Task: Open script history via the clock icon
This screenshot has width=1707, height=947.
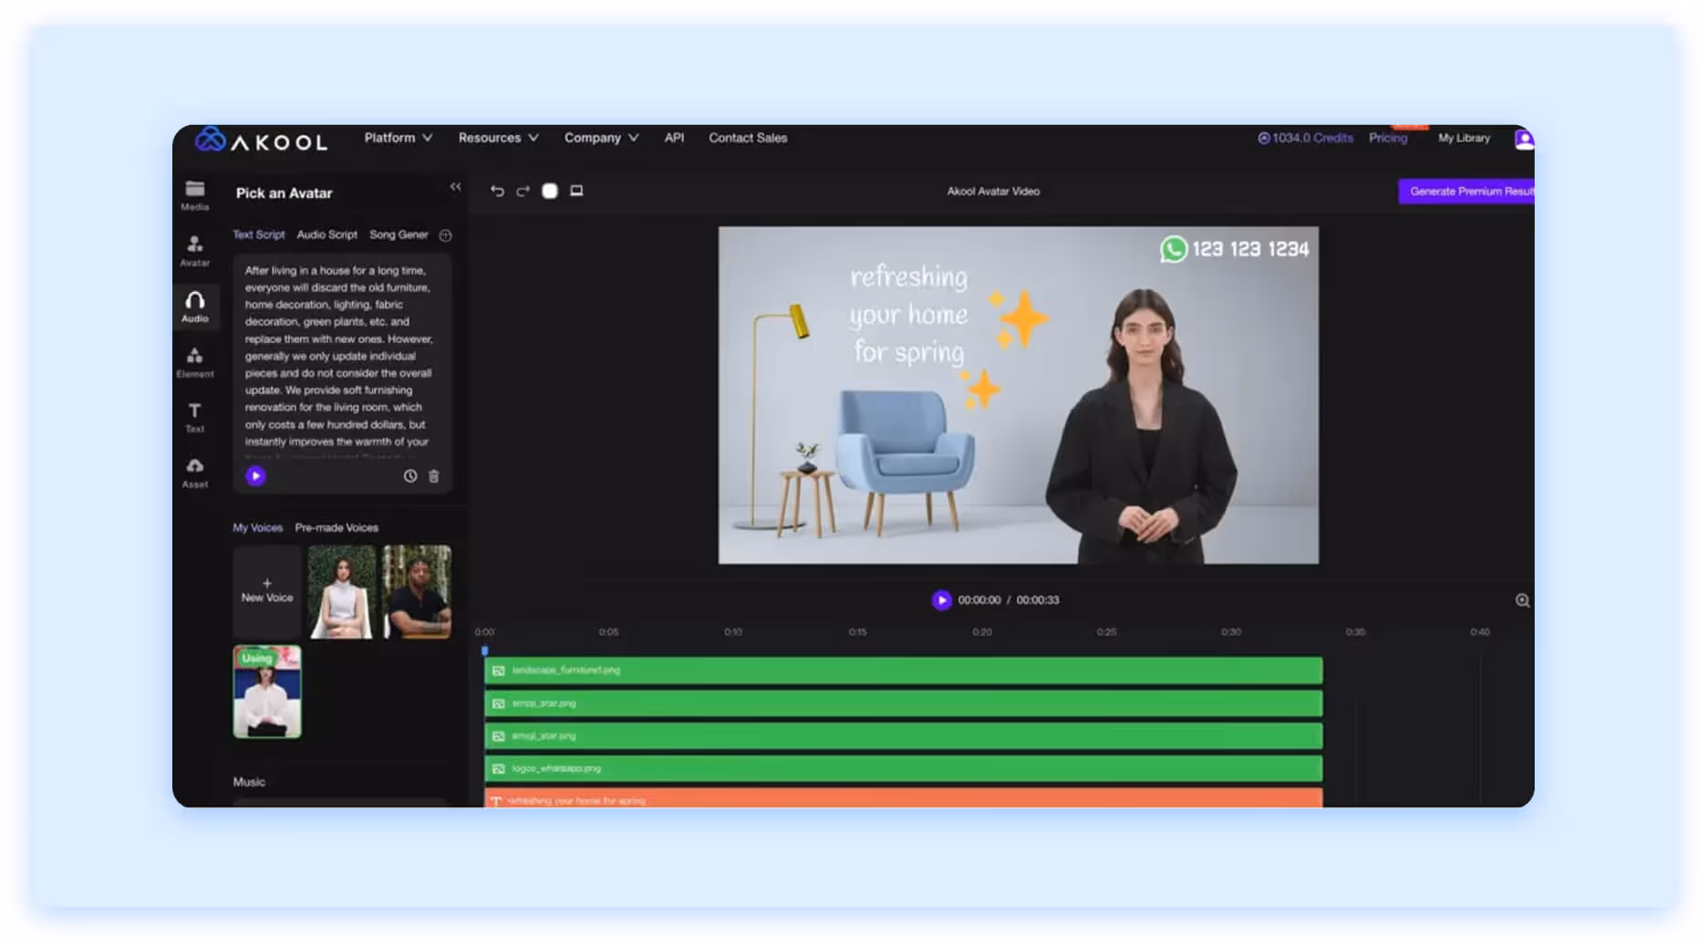Action: click(409, 475)
